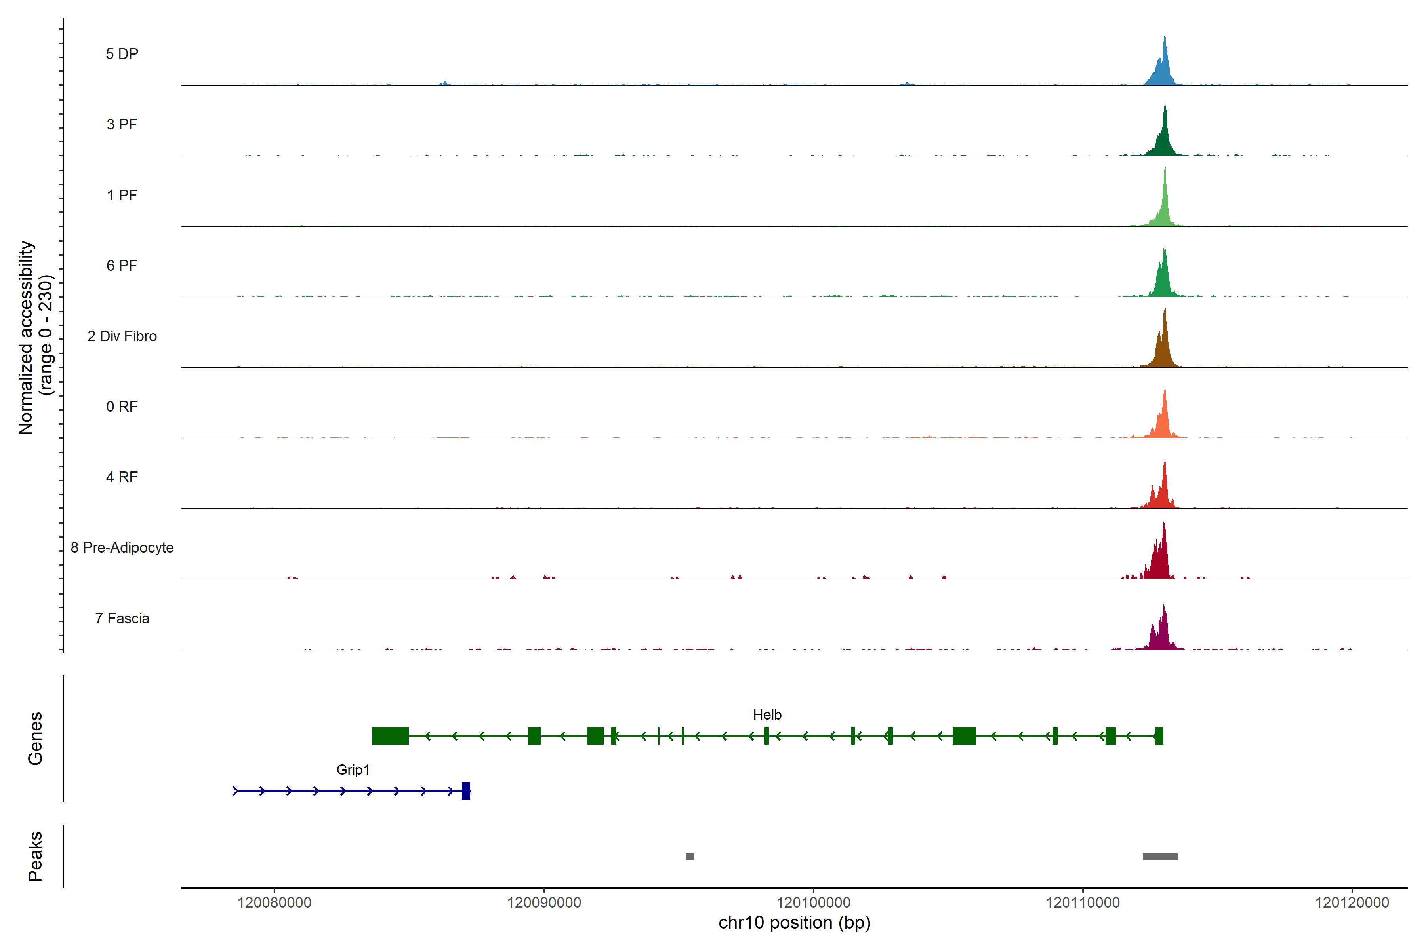Screen dimensions: 1426x950
Task: Click the Helb gene name
Action: 767,715
